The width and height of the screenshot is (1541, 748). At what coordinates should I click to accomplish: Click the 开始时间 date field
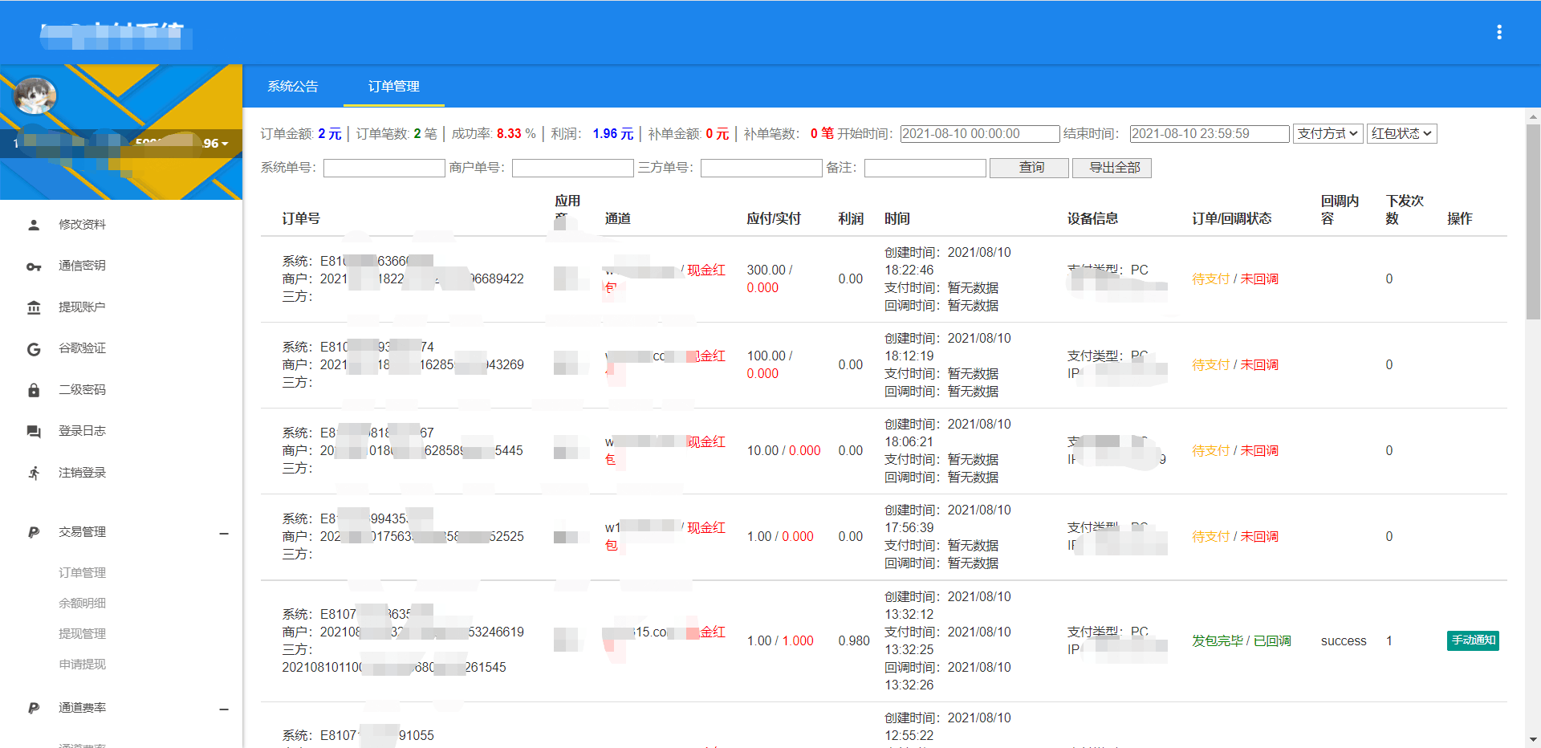[980, 134]
